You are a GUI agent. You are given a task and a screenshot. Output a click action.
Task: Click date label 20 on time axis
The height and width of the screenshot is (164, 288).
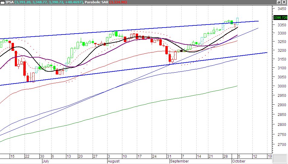(x=81, y=156)
